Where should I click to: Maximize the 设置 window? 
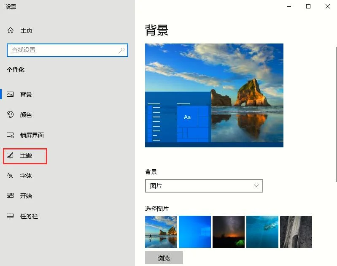point(308,6)
